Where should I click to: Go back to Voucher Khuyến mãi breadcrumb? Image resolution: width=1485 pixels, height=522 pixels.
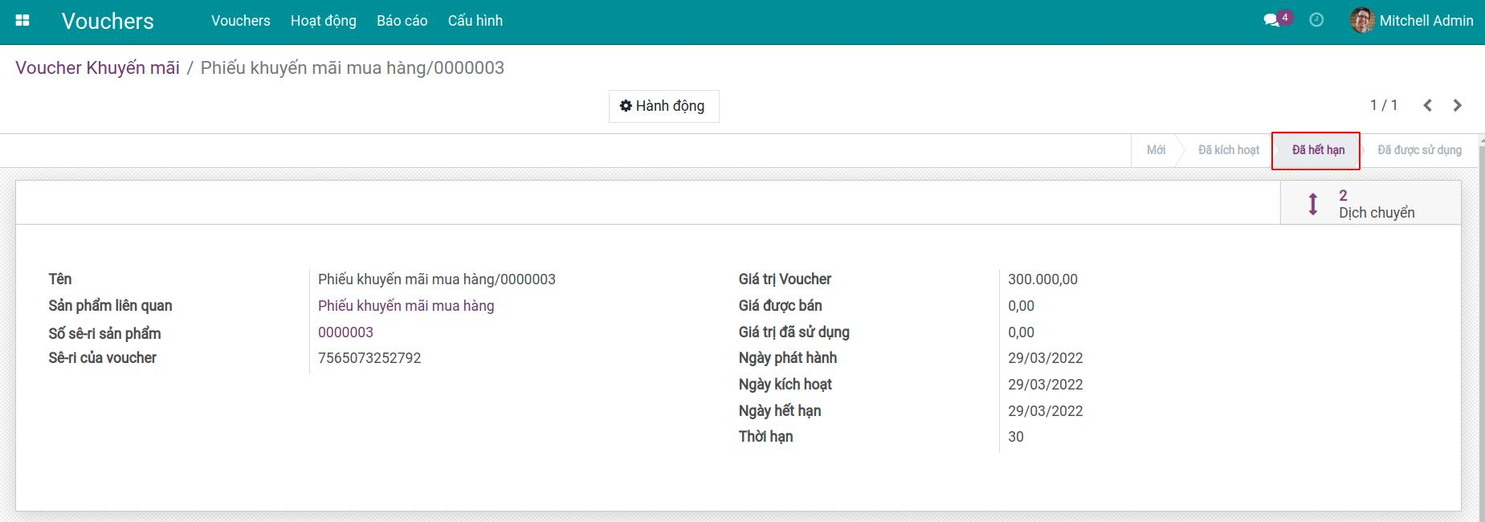point(98,67)
